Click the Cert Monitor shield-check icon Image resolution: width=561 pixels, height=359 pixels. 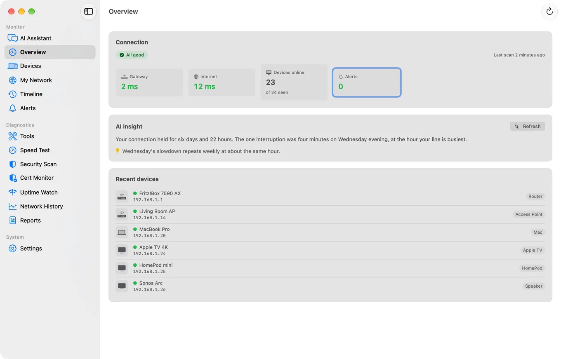(x=13, y=178)
